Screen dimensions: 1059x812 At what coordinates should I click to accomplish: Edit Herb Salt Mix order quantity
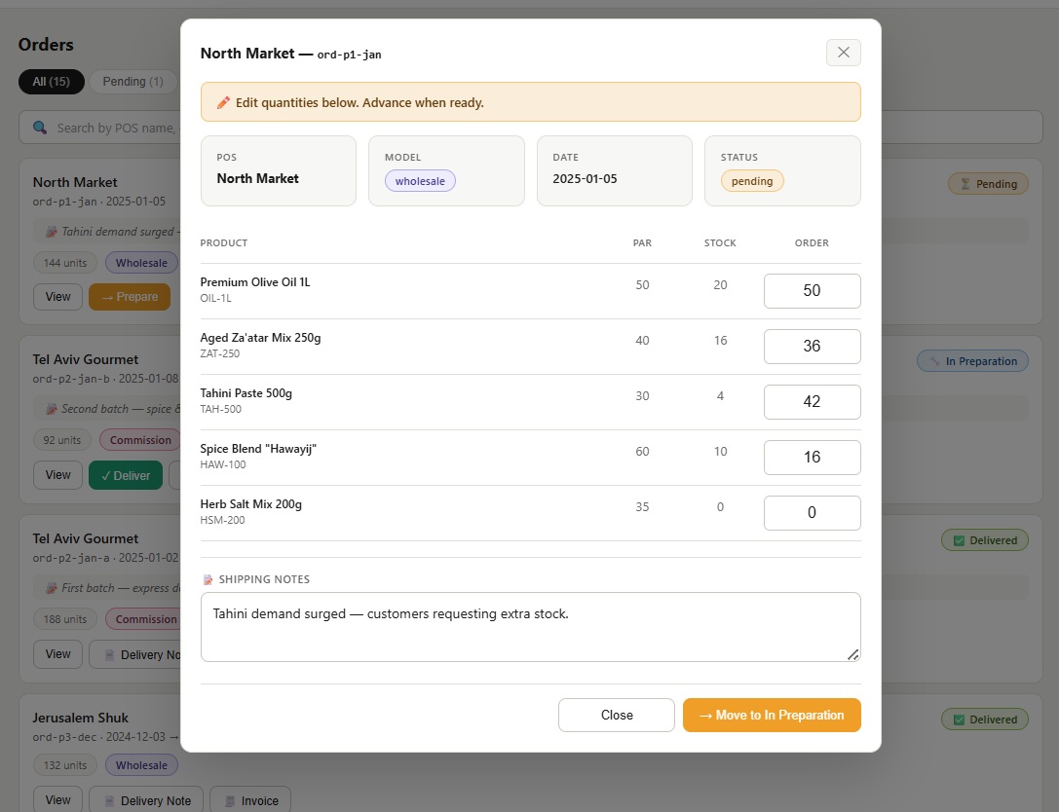click(812, 512)
